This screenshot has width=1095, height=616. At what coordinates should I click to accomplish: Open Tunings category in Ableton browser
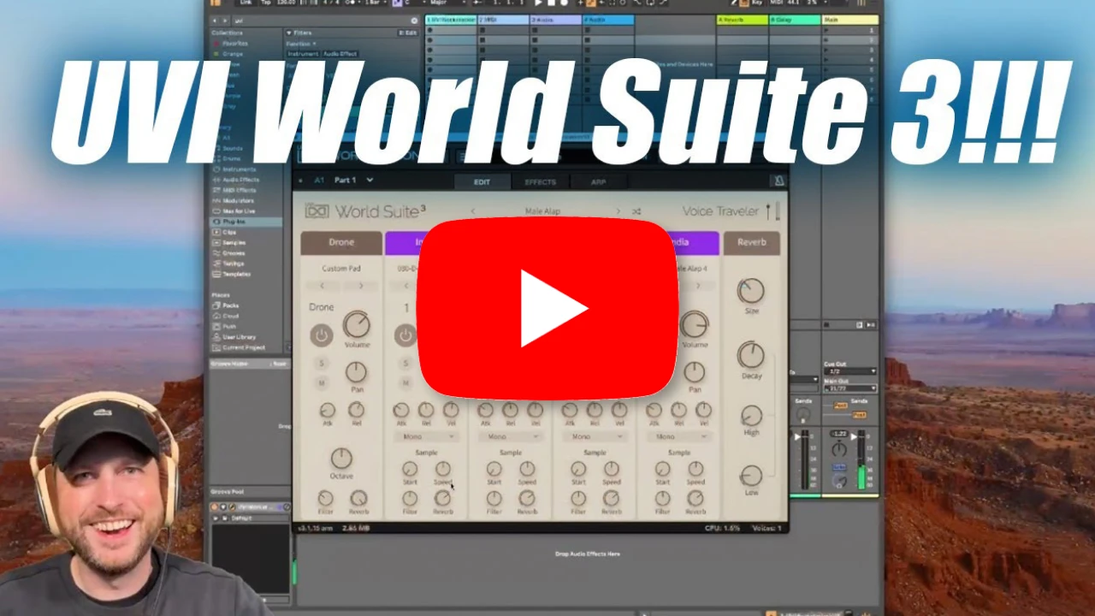tap(233, 264)
